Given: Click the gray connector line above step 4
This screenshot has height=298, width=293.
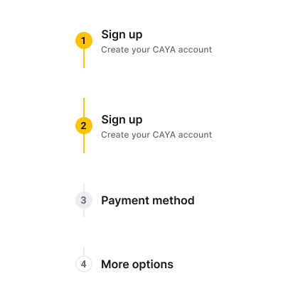Looking at the screenshot, I should click(x=84, y=251).
